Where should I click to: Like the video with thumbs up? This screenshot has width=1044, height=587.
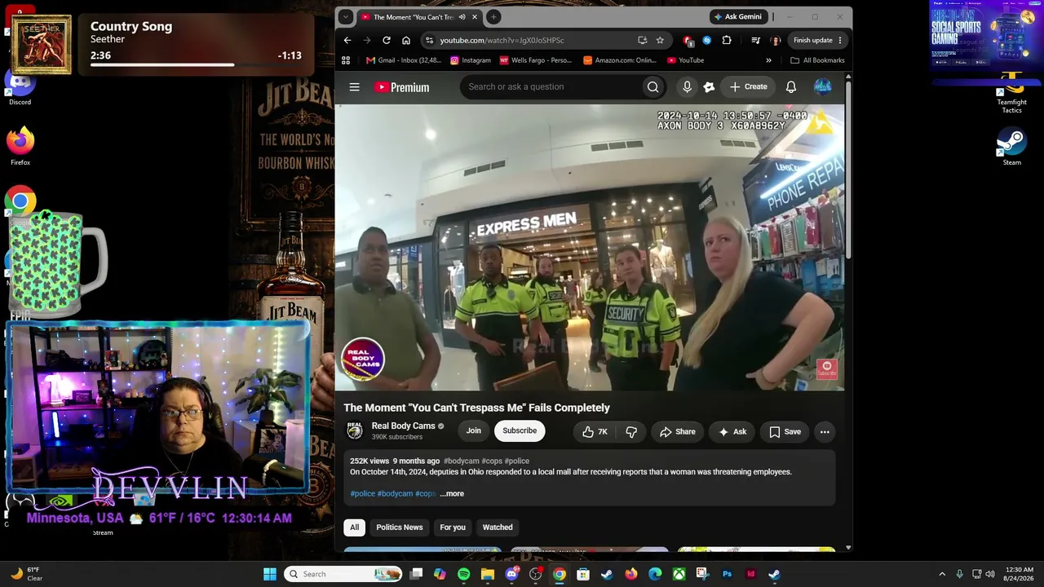pyautogui.click(x=595, y=431)
